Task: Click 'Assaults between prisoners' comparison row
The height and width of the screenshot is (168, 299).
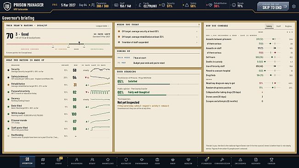Action: tap(249, 39)
